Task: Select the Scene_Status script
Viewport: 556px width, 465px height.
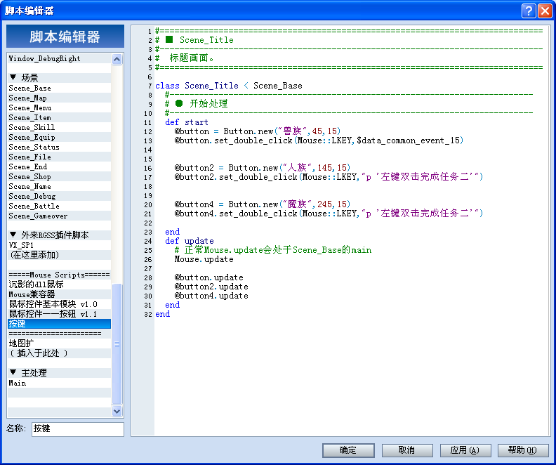Action: click(x=59, y=147)
